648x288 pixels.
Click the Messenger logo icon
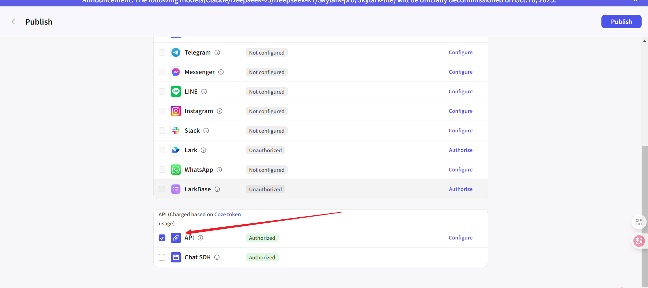coord(175,72)
